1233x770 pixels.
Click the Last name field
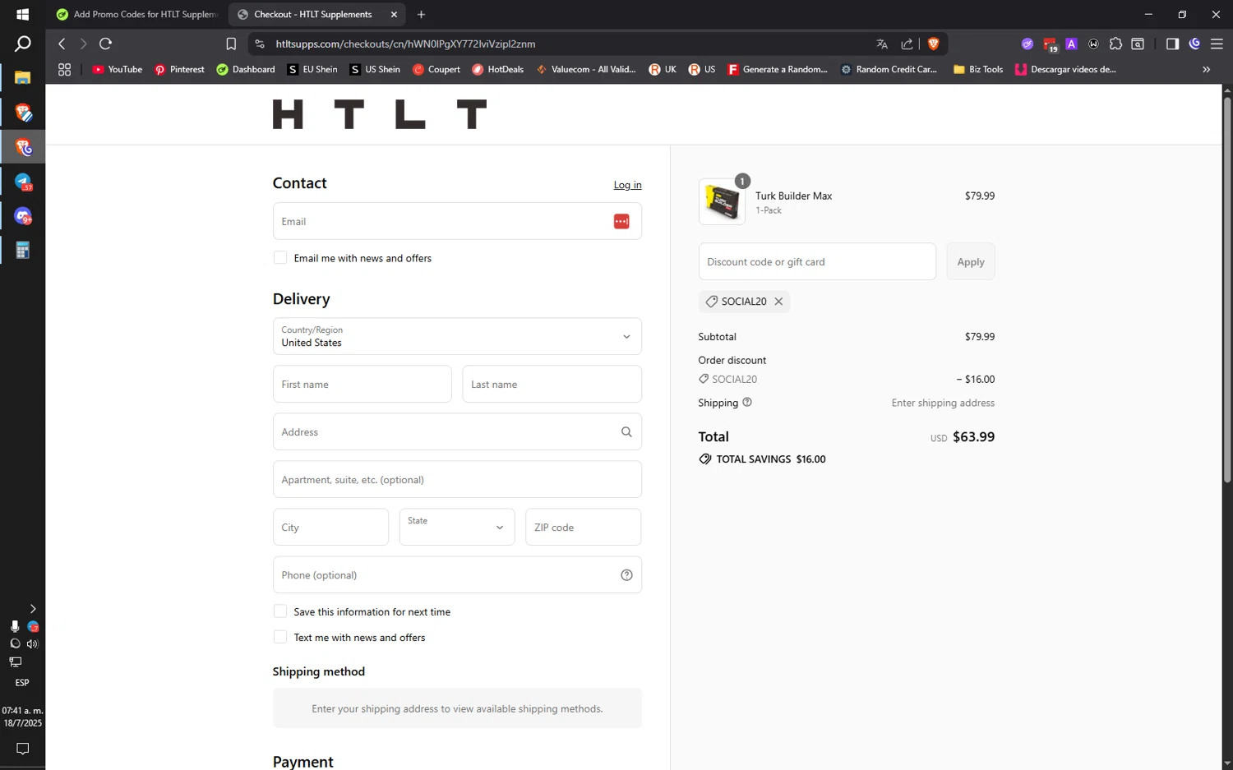tap(552, 384)
